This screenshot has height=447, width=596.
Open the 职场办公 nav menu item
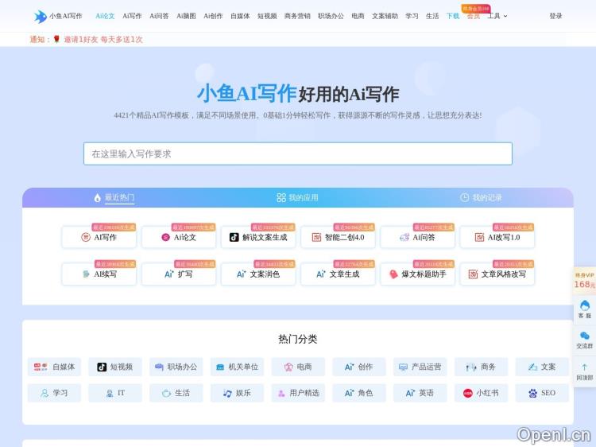[x=331, y=16]
